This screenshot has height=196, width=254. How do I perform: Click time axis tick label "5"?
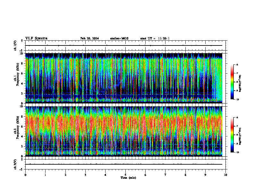125,175
